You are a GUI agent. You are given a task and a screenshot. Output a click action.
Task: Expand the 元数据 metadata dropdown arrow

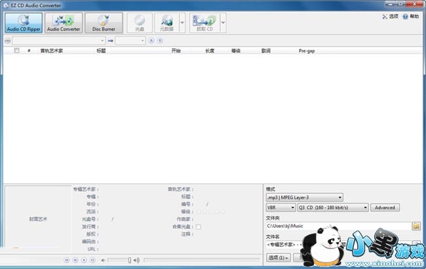182,23
